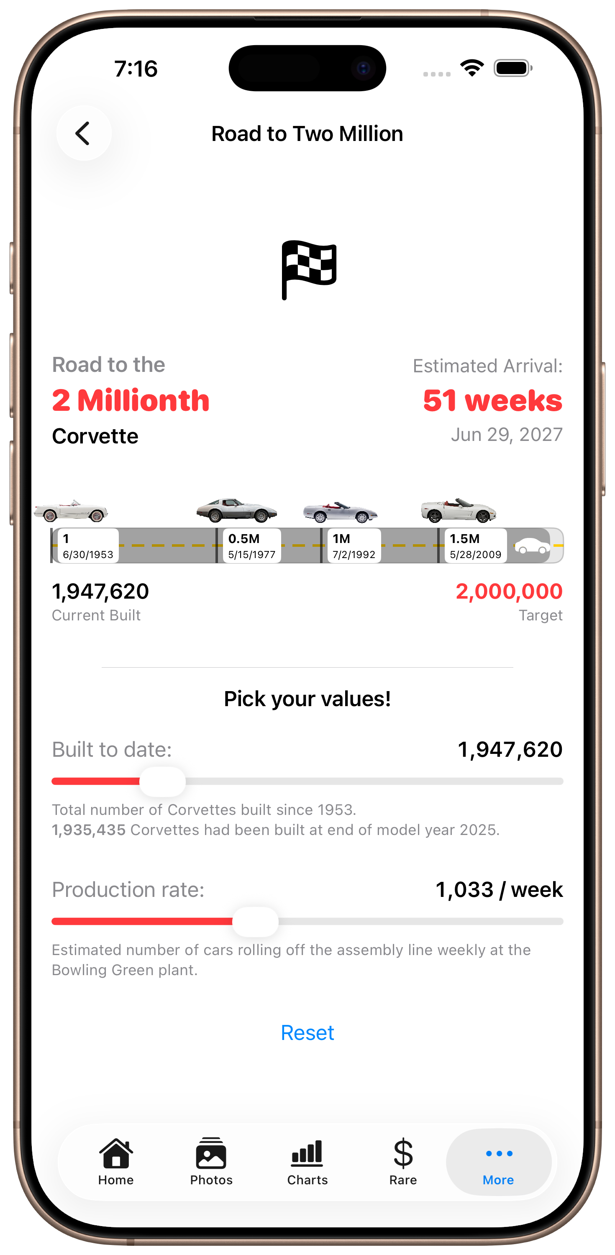Click the 1977 silver Corvette image
Viewport: 615px width, 1255px height.
click(237, 510)
